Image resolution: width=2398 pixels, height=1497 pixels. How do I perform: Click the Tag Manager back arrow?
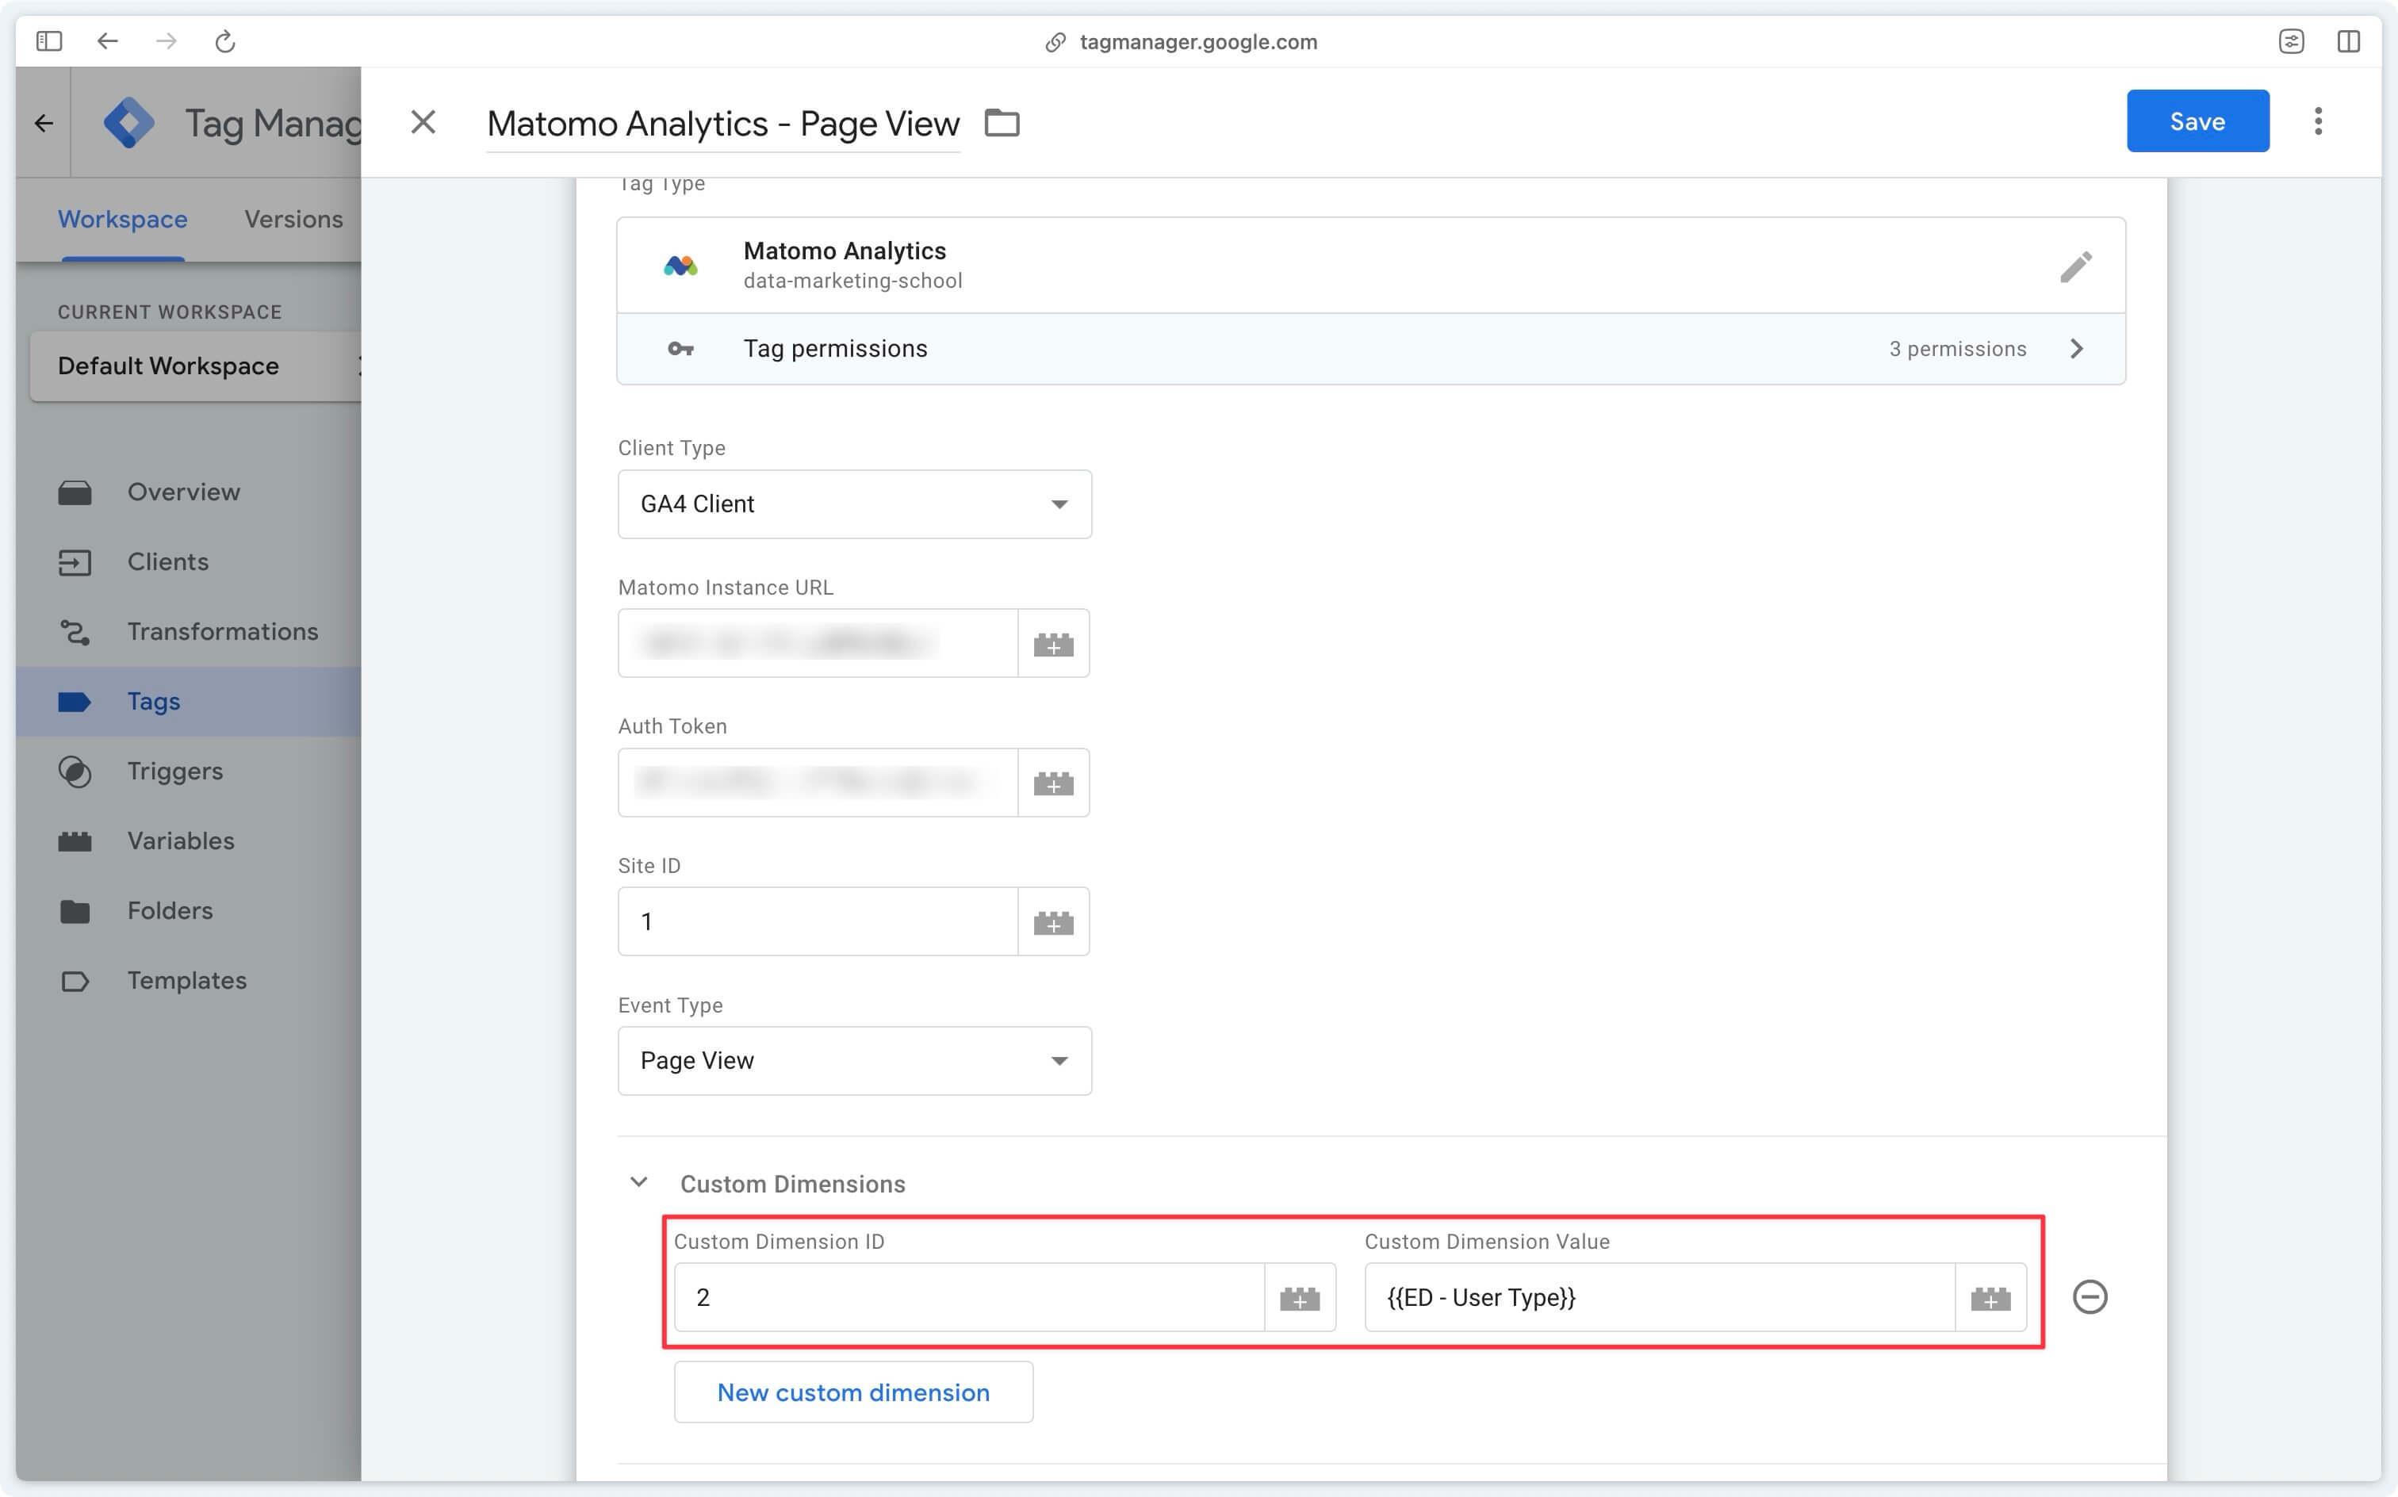(x=44, y=123)
